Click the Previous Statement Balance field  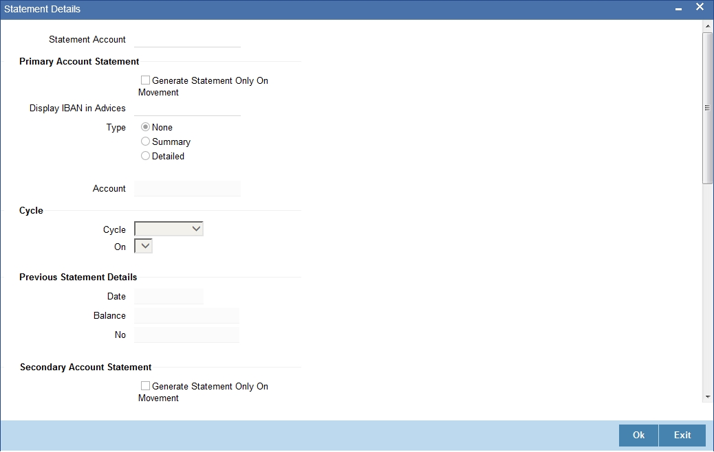coord(186,315)
